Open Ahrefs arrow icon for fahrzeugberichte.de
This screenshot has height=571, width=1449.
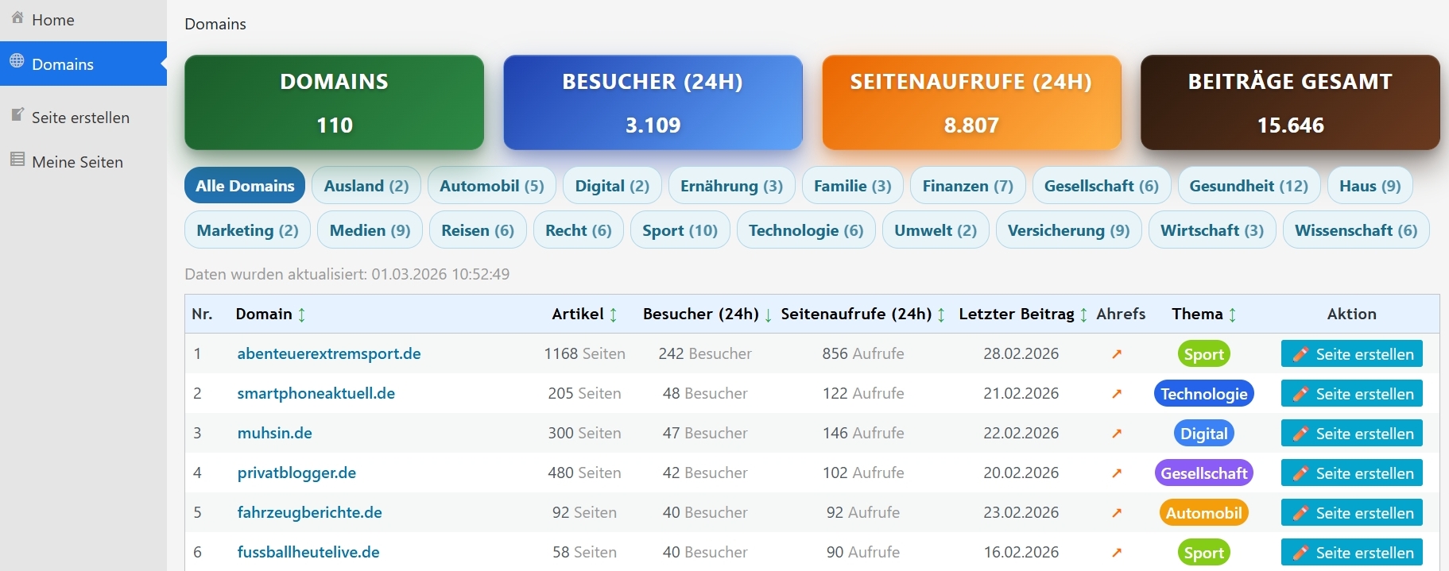(1117, 513)
